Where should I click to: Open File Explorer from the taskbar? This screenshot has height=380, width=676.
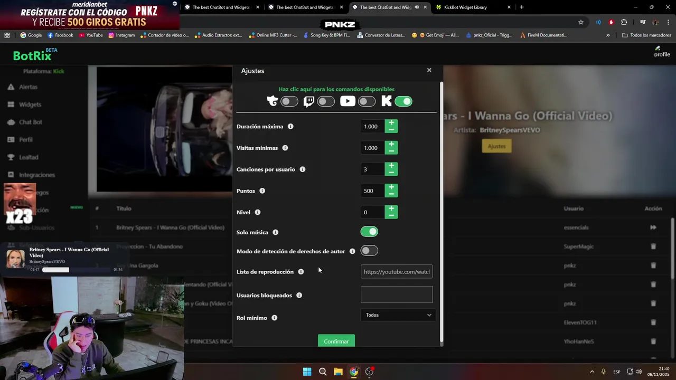[x=338, y=372]
